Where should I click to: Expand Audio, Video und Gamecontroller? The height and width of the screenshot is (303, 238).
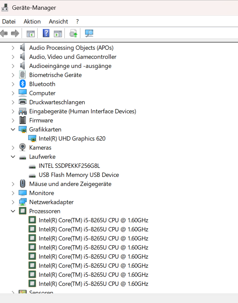point(13,57)
